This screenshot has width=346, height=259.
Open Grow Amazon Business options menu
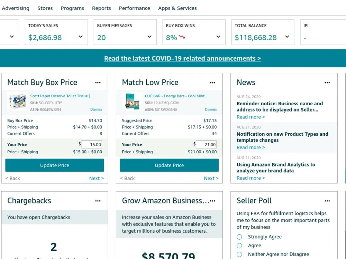[x=212, y=201]
